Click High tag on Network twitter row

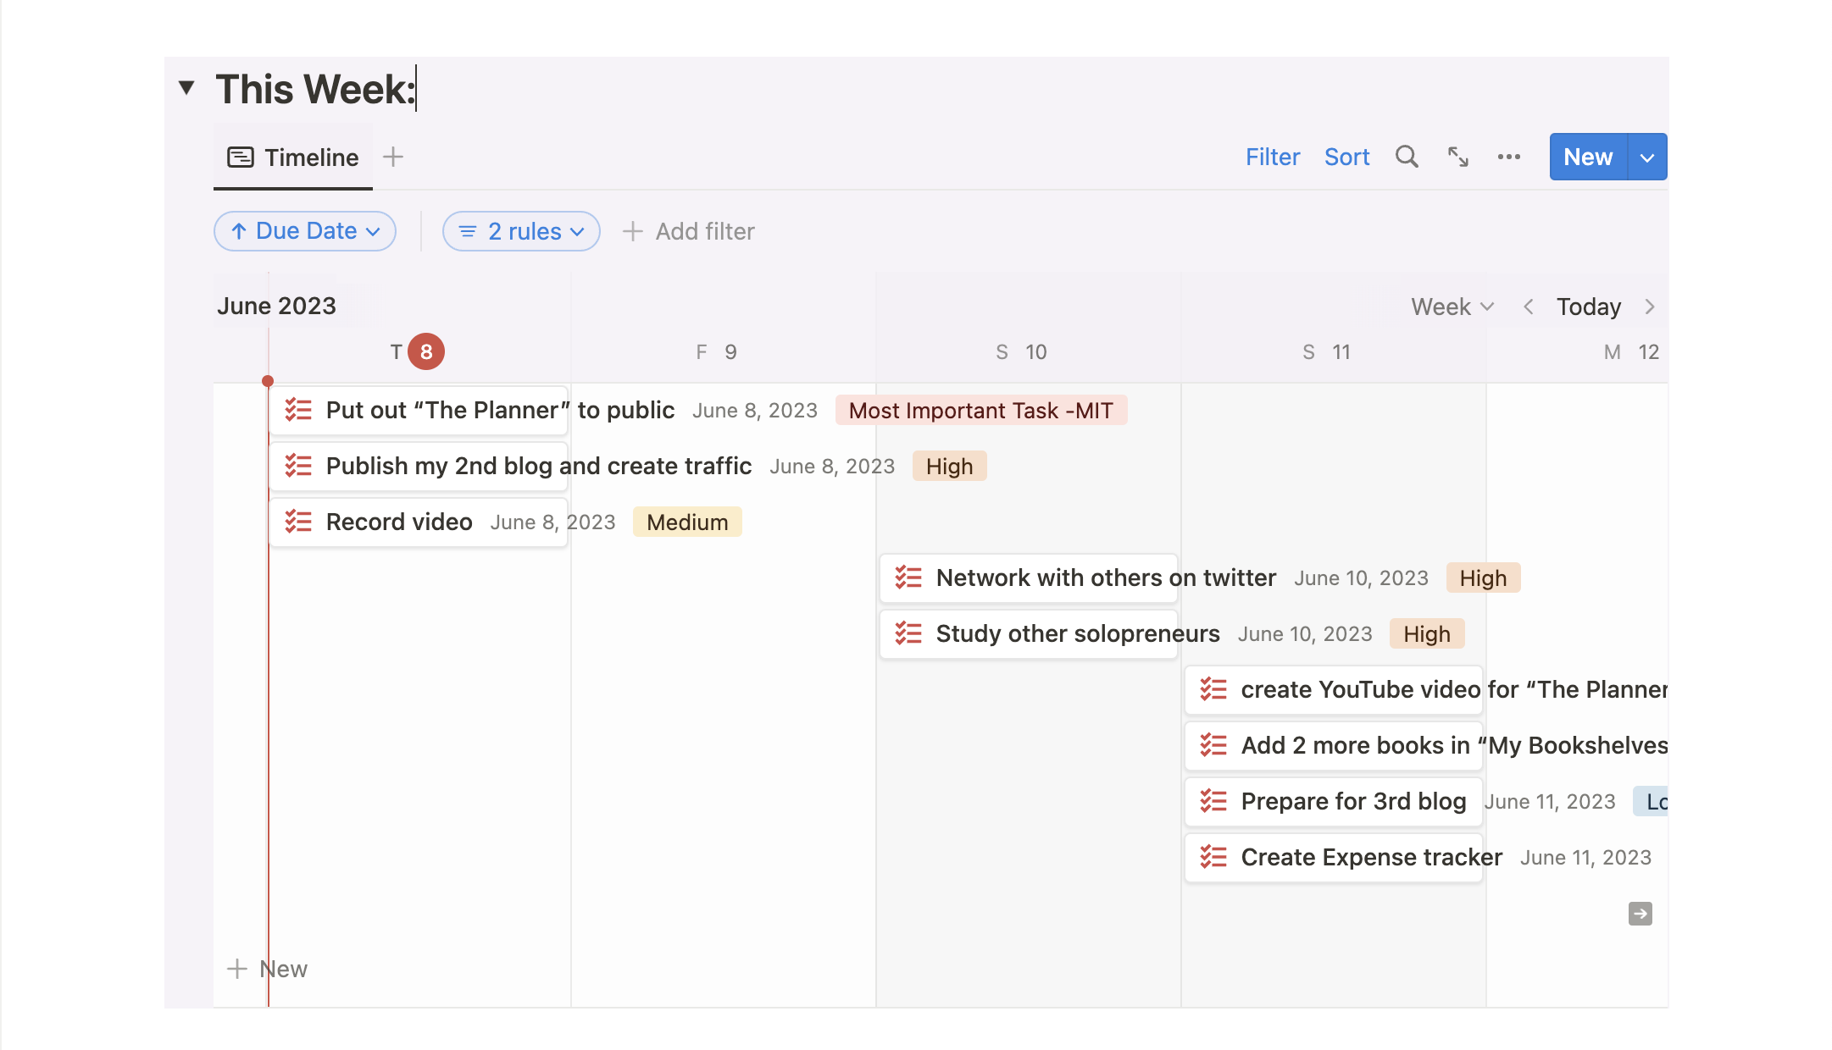coord(1483,577)
